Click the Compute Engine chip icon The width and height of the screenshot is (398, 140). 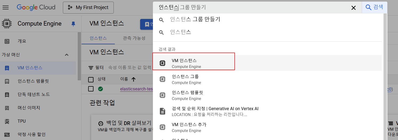pyautogui.click(x=7, y=24)
